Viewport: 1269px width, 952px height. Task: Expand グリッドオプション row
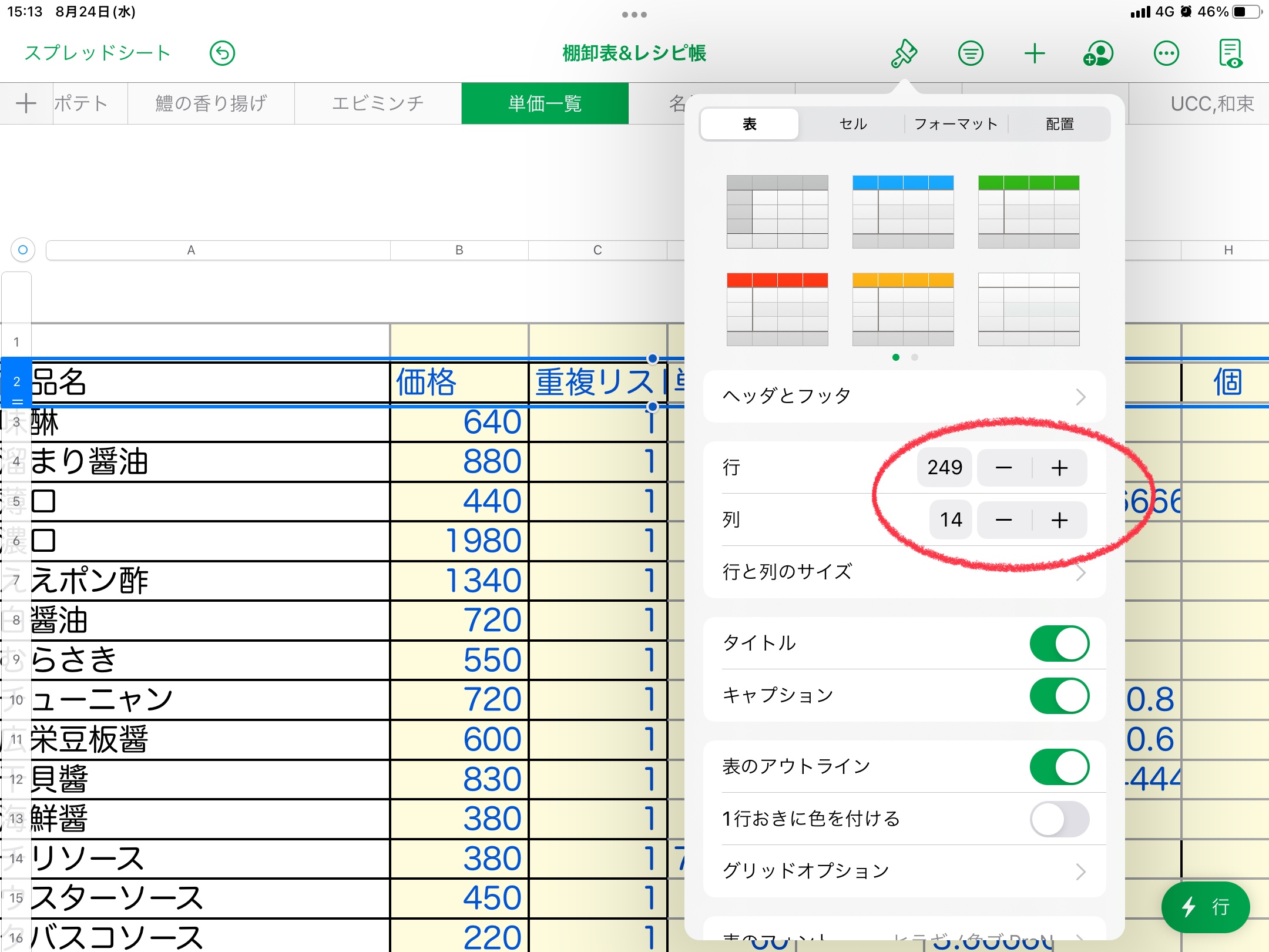904,871
